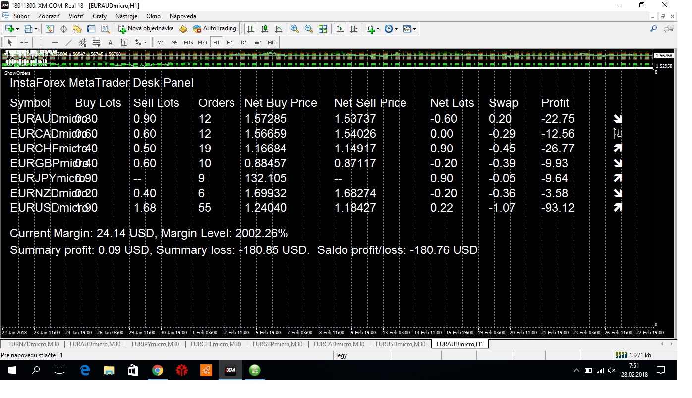Click the Nová objednávka button
The height and width of the screenshot is (398, 692).
tap(146, 29)
